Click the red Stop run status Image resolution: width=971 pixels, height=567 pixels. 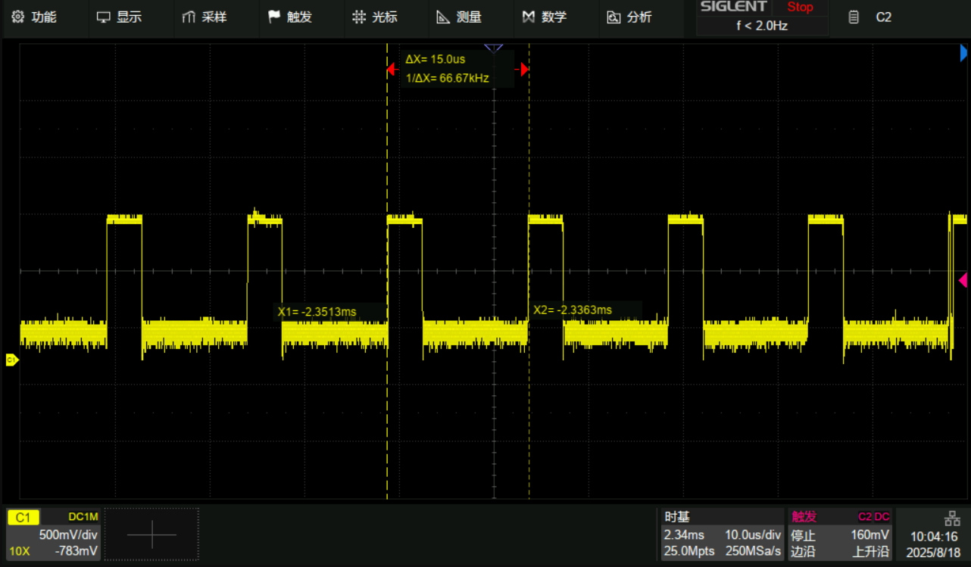(800, 7)
